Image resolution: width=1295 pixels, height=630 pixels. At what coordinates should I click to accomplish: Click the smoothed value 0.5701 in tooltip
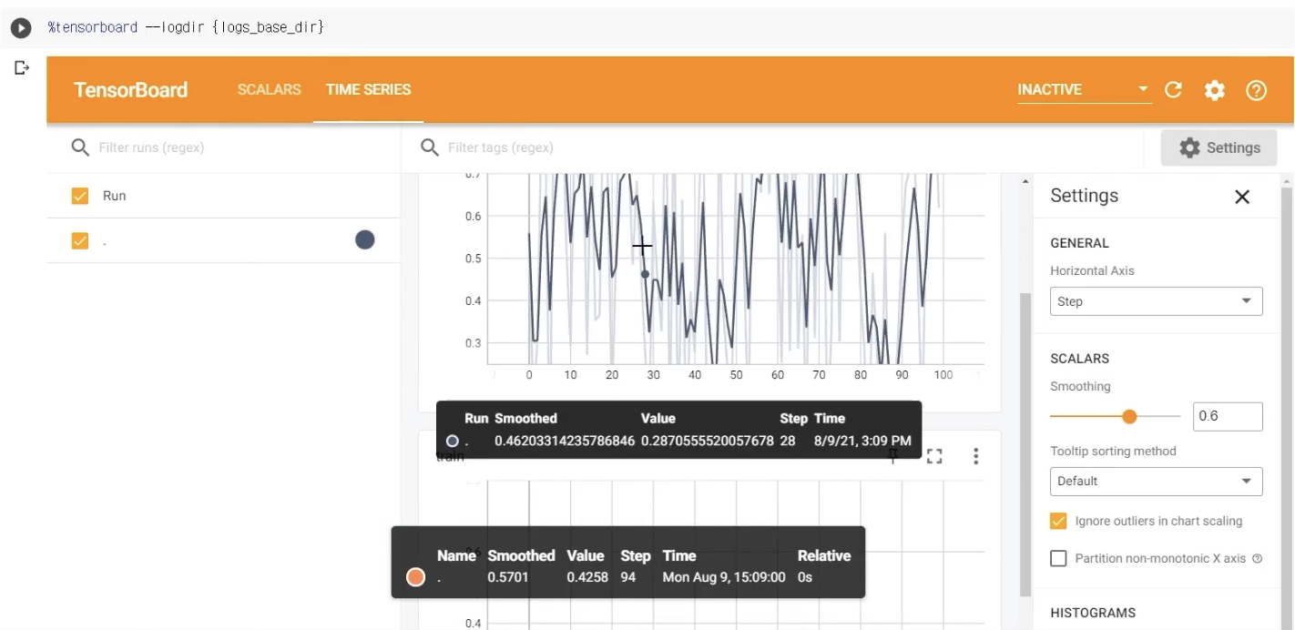[x=508, y=577]
